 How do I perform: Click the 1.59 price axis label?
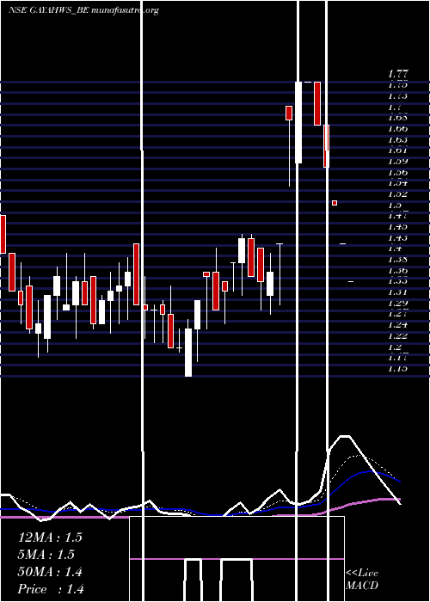point(397,162)
